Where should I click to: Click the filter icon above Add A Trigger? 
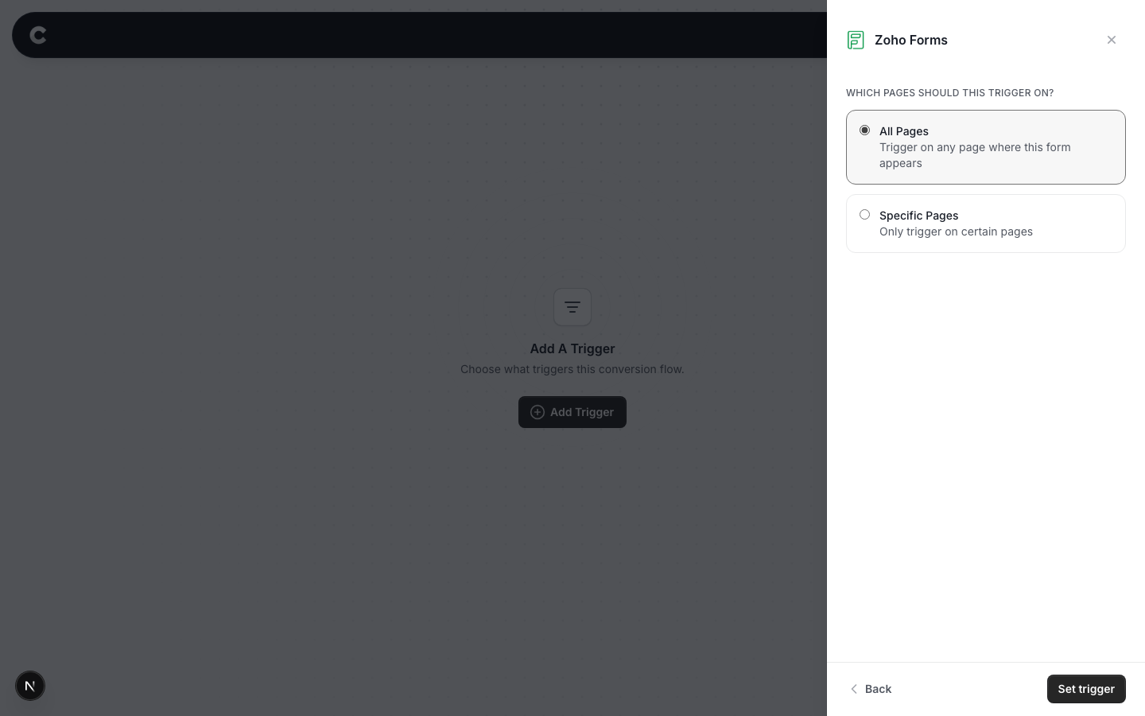[572, 307]
